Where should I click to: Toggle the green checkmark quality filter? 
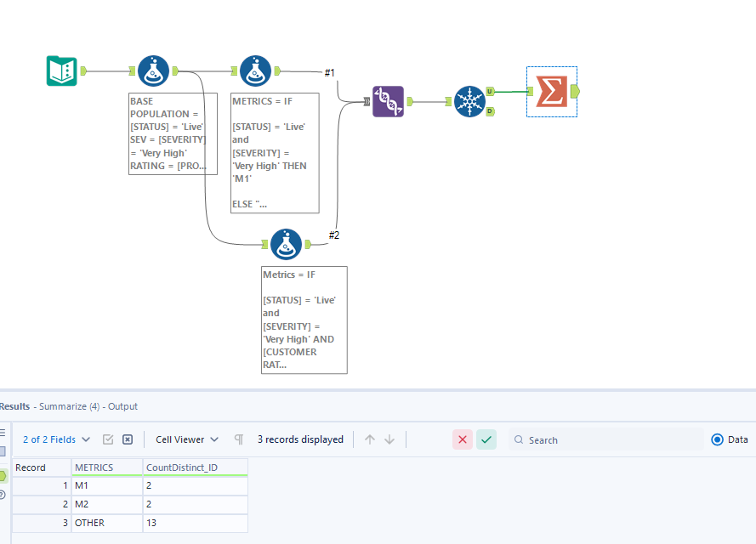point(486,439)
